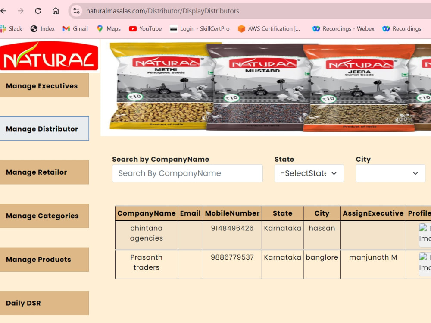The width and height of the screenshot is (431, 323).
Task: Open the Recordings - Webex bookmark
Action: pyautogui.click(x=344, y=28)
